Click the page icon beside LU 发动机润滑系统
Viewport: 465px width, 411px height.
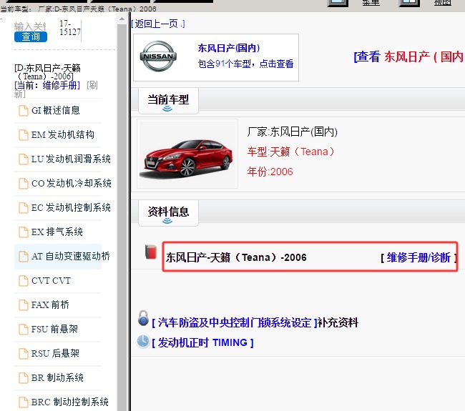24,159
